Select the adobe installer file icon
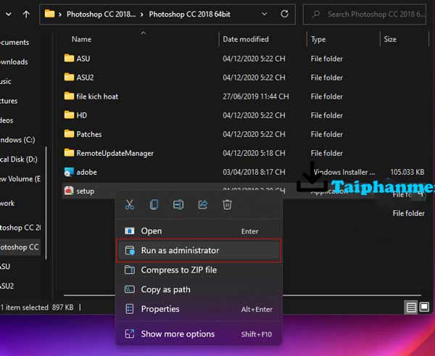Screen dimensions: 435x356 point(69,172)
